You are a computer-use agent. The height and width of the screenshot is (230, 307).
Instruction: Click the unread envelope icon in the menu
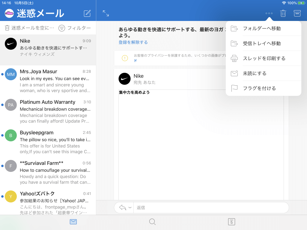coord(234,73)
